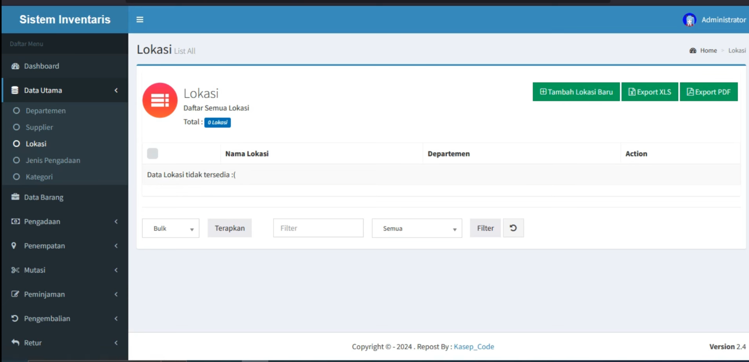Open the Kasep_Code footer link
749x362 pixels.
tap(474, 346)
